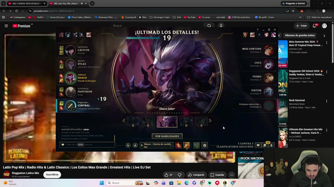Open a new browser tab
This screenshot has width=334, height=187.
click(92, 3)
